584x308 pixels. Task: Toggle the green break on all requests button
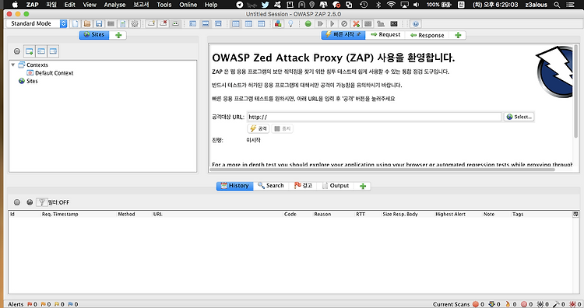click(x=308, y=24)
